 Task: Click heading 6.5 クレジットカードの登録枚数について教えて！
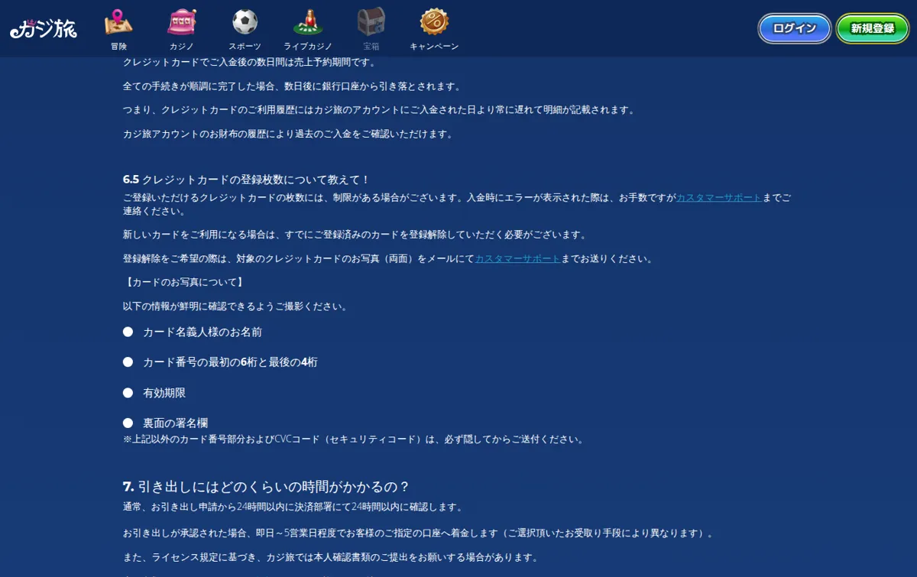click(x=246, y=180)
